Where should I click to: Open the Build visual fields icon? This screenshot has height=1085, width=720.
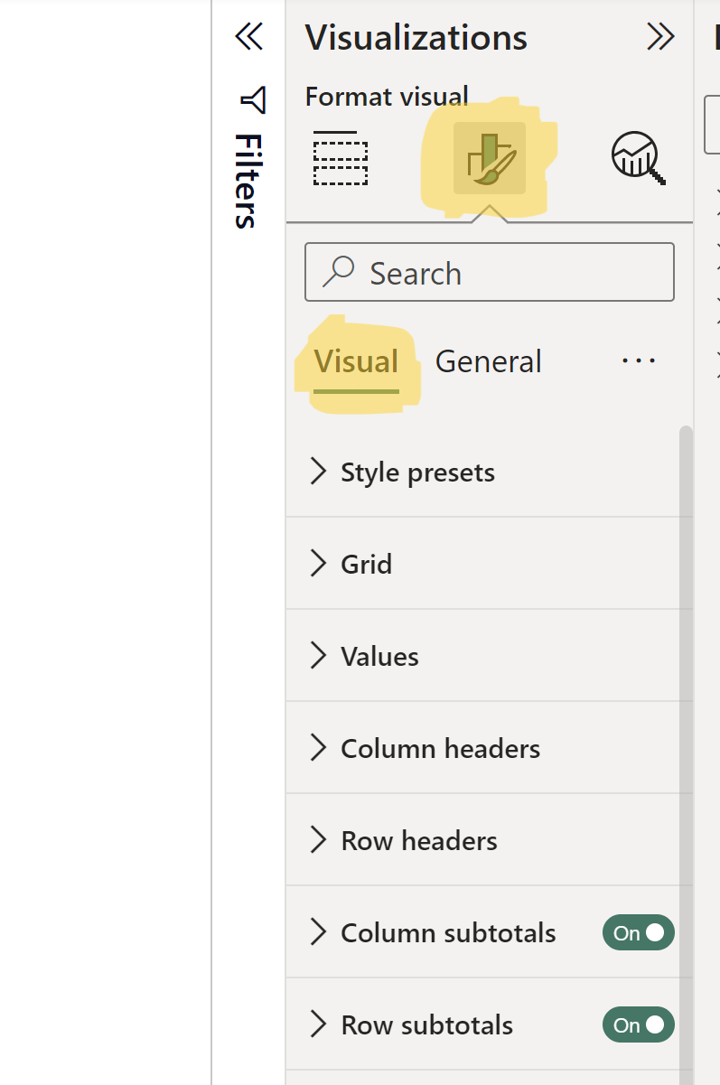point(341,158)
